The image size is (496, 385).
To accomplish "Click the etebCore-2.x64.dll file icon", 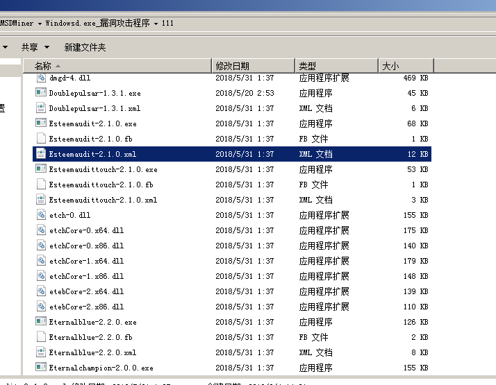I will tap(41, 291).
